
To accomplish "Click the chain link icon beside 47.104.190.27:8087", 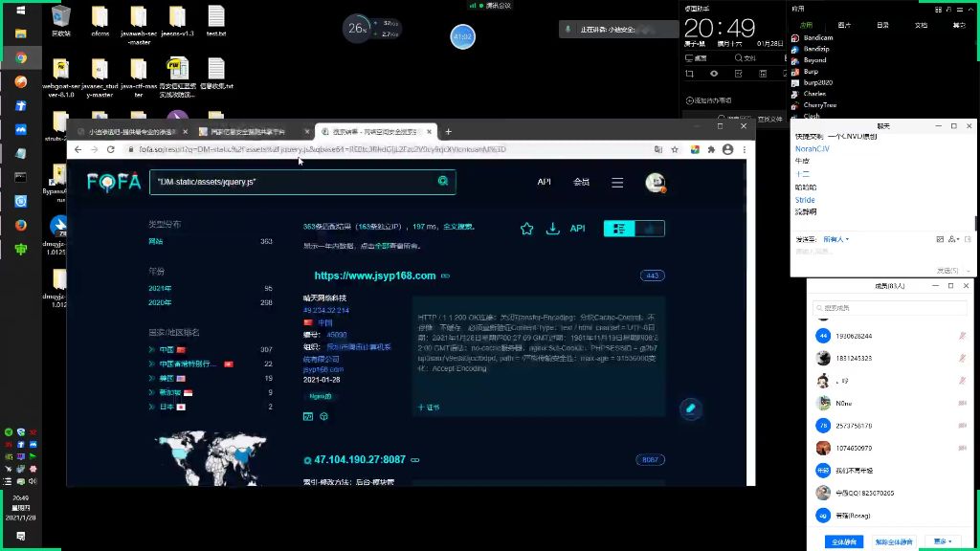I will pyautogui.click(x=415, y=460).
